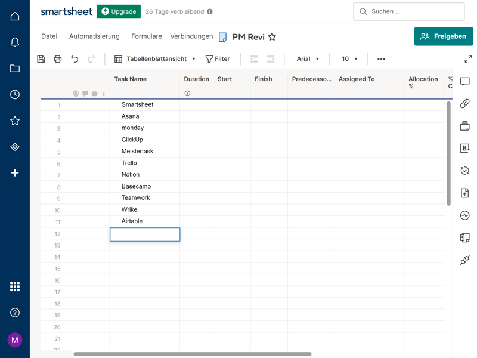Toggle the Filter option

tap(218, 59)
